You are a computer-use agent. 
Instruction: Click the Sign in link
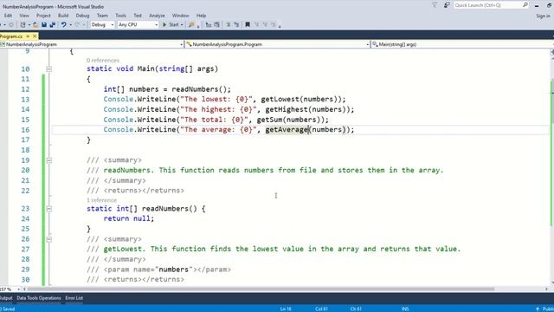coord(543,16)
